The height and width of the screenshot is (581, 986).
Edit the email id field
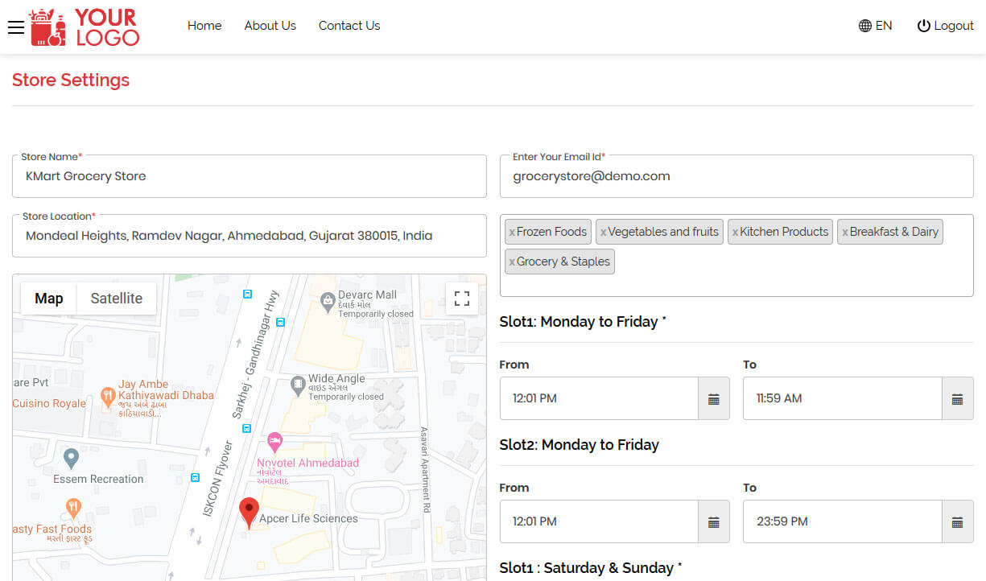coord(736,176)
